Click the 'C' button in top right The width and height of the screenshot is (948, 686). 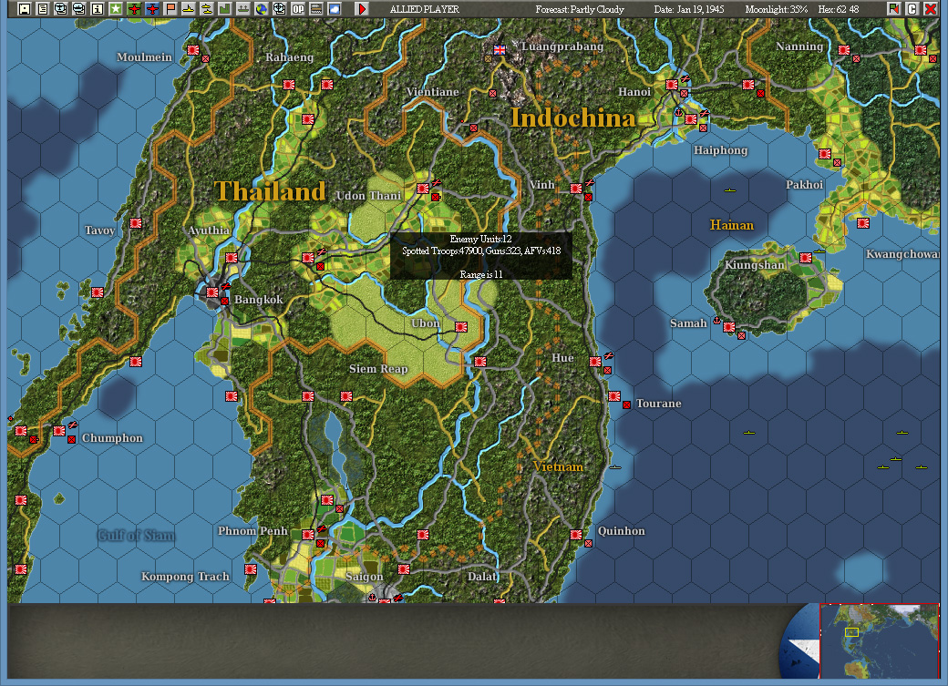tap(912, 9)
